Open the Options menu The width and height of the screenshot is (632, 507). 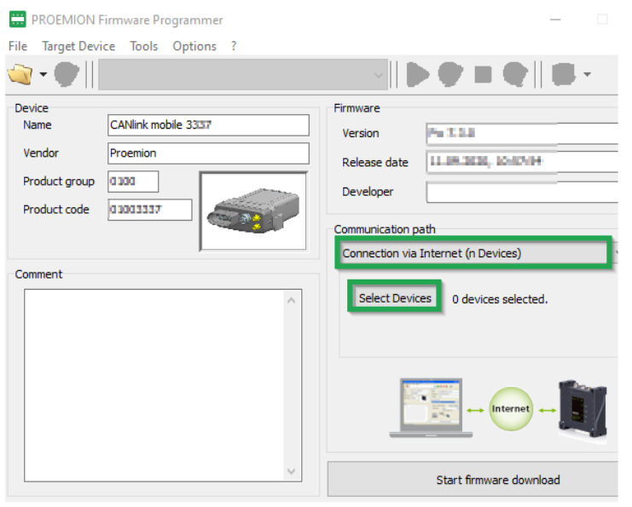[194, 46]
